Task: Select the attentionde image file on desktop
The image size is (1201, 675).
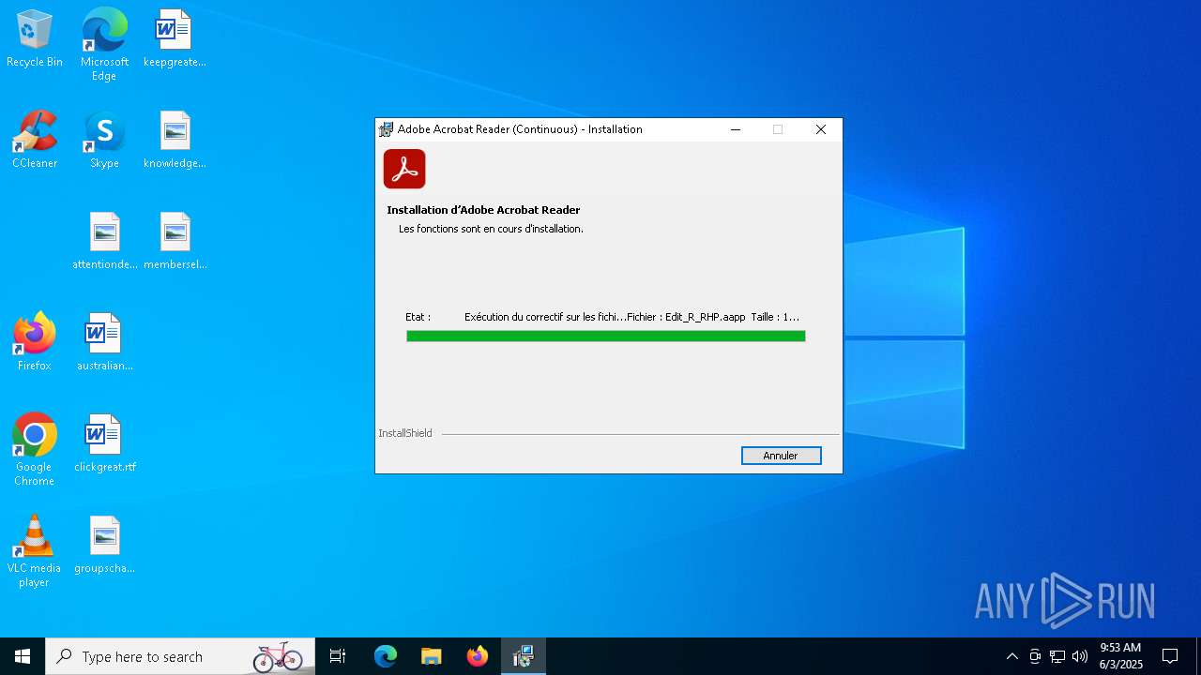Action: click(104, 242)
